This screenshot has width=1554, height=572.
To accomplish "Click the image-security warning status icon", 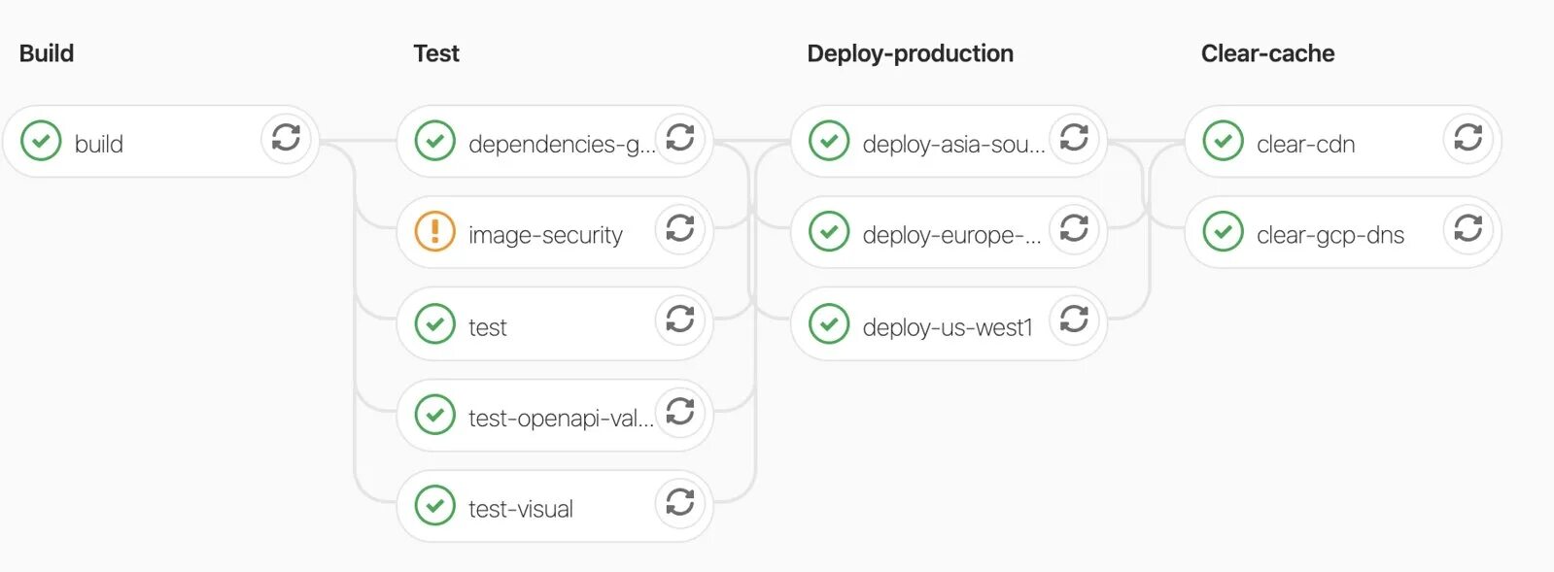I will pos(434,232).
